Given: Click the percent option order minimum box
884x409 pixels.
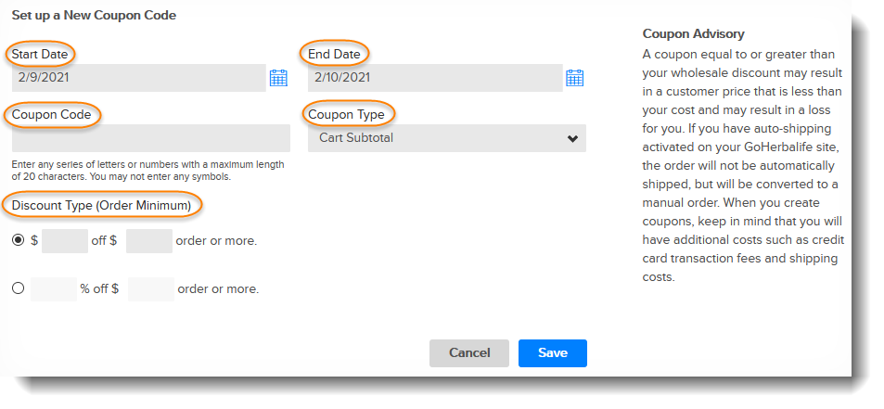Looking at the screenshot, I should click(151, 289).
